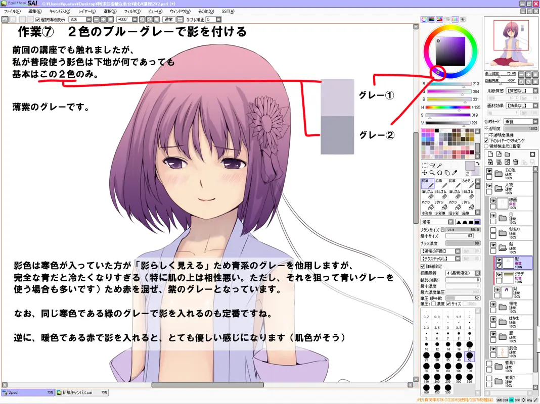
Task: Open the ファイル(F) menu
Action: tap(13, 11)
